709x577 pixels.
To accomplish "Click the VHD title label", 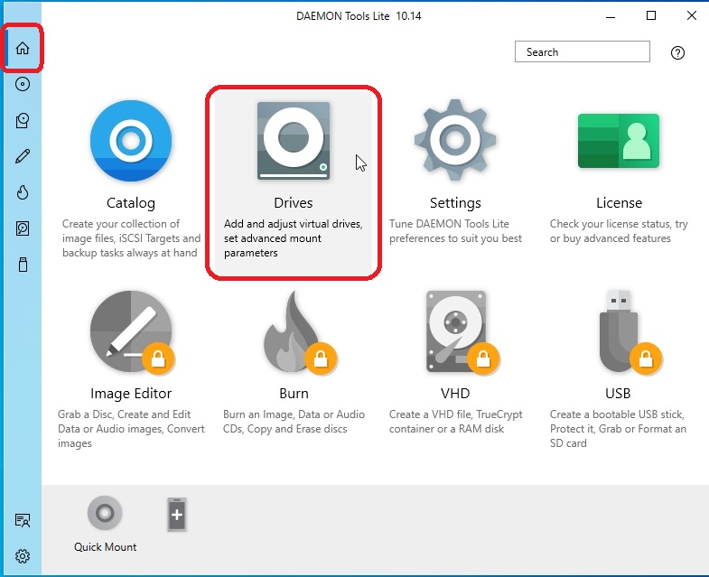I will click(x=455, y=394).
